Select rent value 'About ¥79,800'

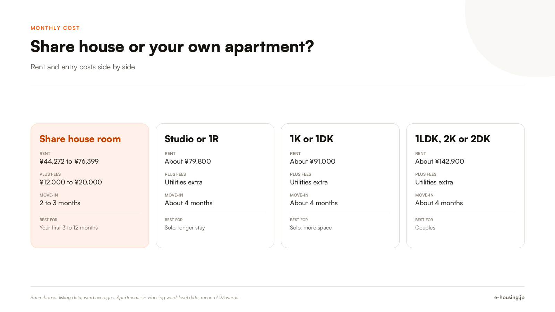coord(188,161)
